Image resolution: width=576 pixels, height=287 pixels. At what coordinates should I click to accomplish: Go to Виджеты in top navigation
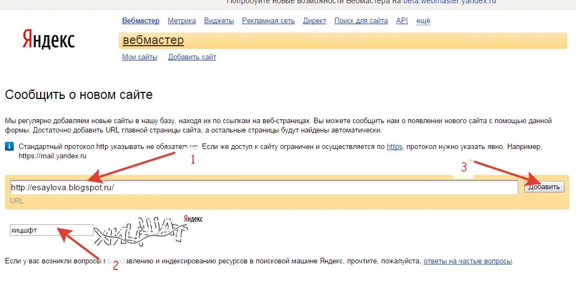[x=219, y=21]
